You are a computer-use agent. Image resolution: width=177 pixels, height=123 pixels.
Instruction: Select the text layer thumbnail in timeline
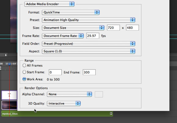pos(9,95)
